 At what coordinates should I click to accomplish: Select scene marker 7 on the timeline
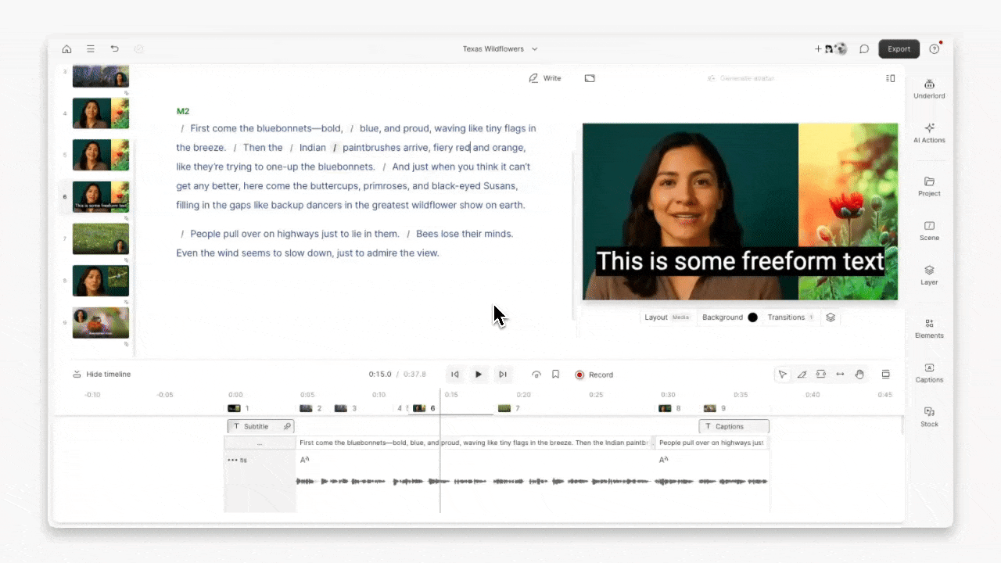click(509, 408)
